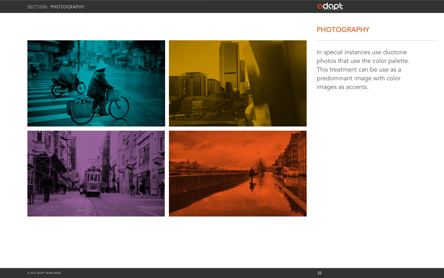Click the duotone photos description paragraph

363,69
